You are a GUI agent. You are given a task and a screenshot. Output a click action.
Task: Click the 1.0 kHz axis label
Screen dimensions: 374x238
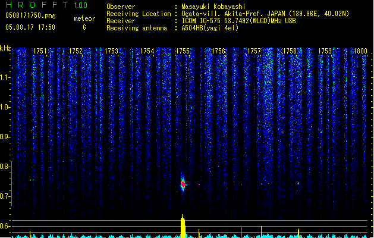pyautogui.click(x=5, y=107)
